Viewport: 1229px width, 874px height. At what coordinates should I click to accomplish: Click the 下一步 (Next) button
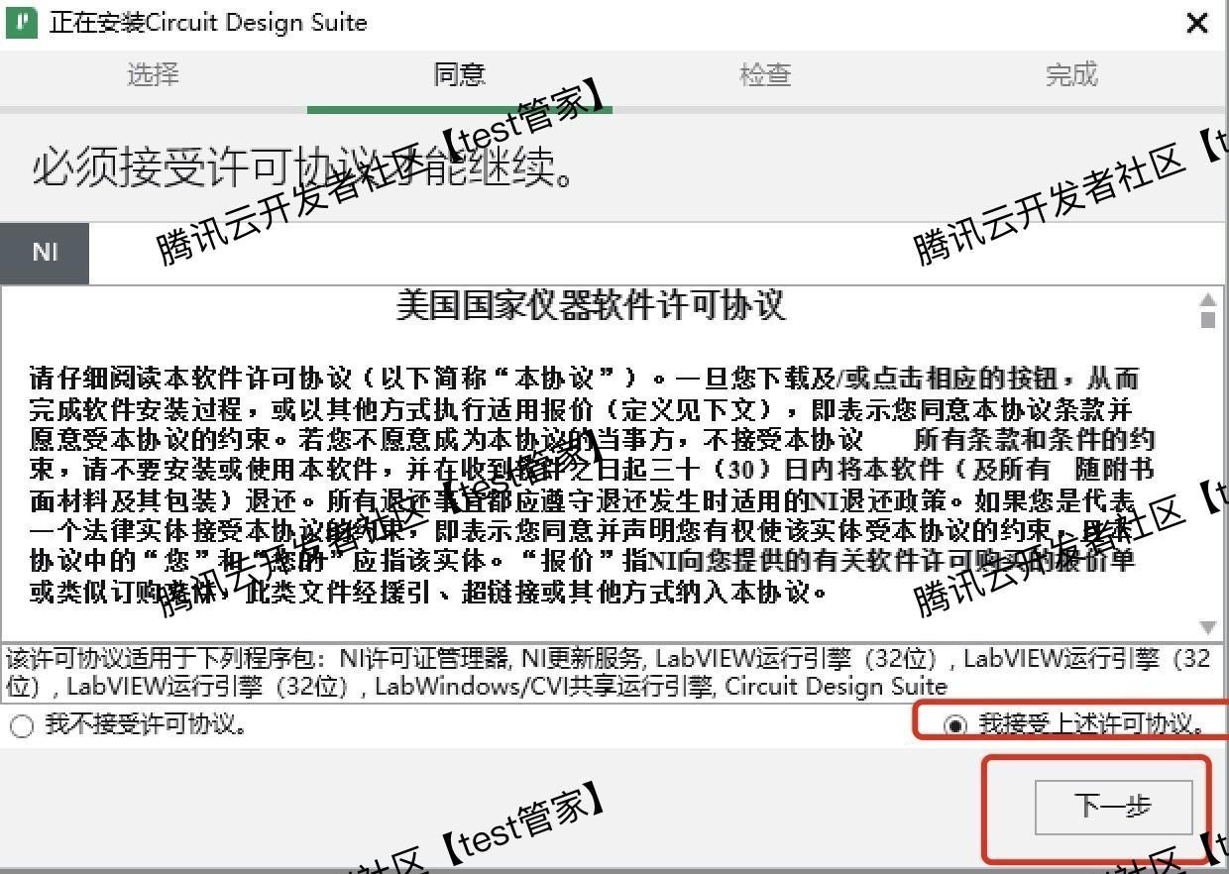tap(1113, 807)
